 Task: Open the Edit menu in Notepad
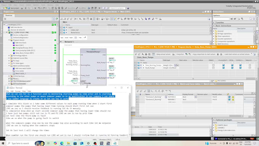(x=12, y=91)
